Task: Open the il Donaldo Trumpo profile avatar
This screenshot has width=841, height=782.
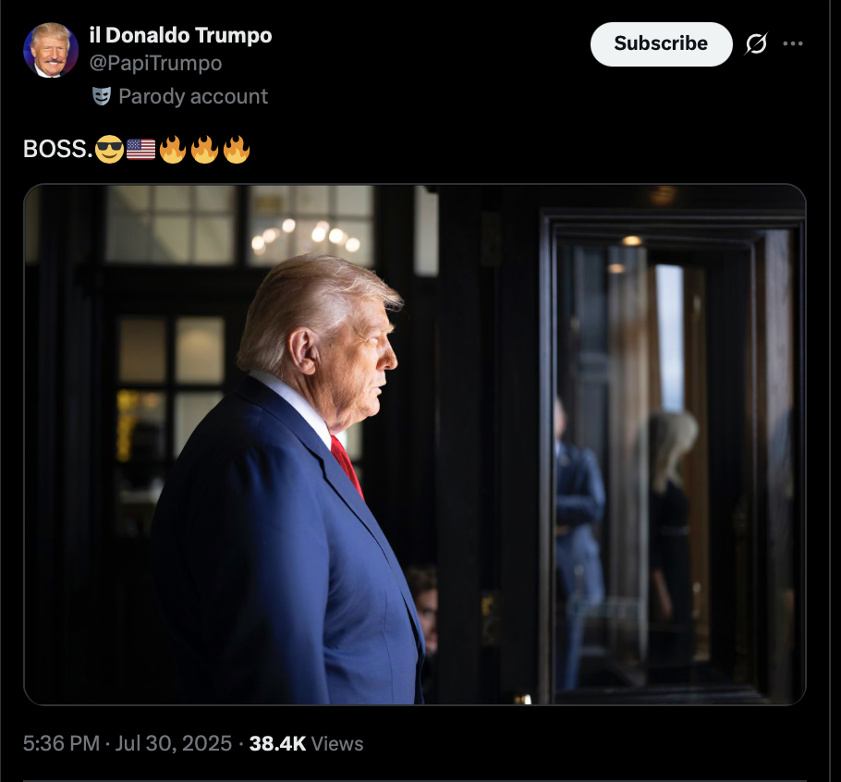Action: click(x=51, y=51)
